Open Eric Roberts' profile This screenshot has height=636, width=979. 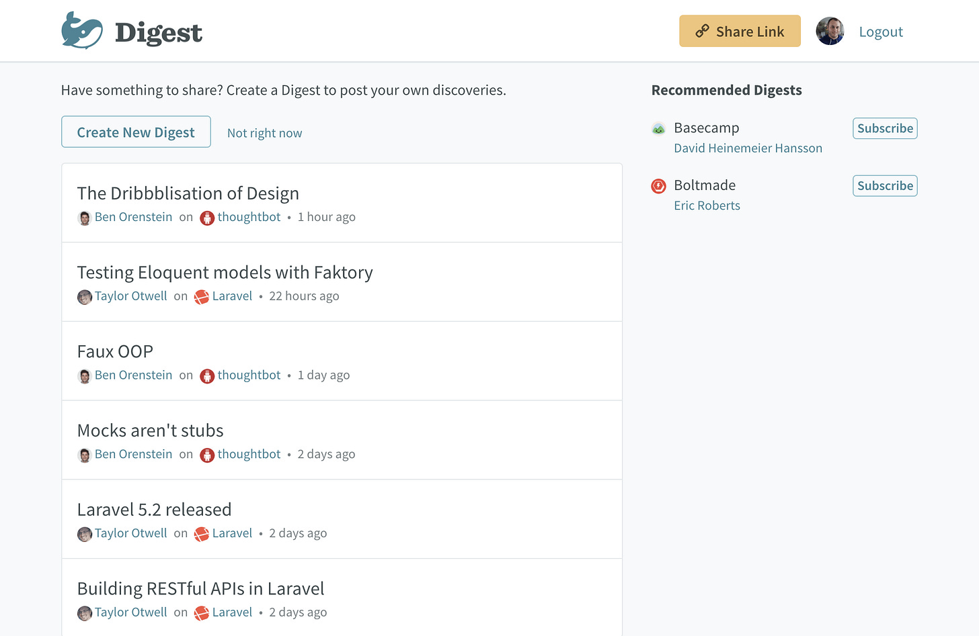click(x=707, y=206)
